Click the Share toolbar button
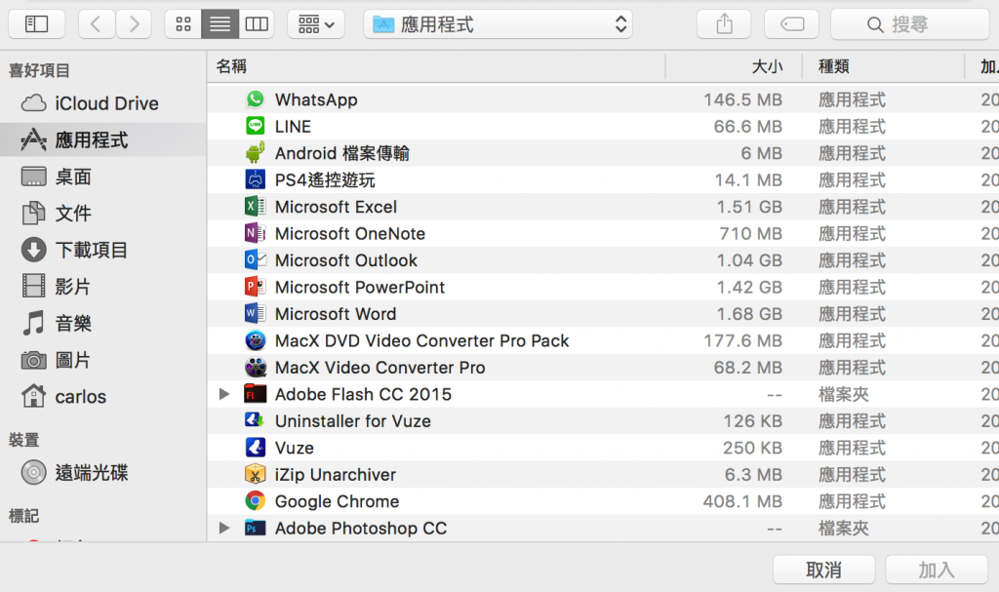 pos(724,24)
